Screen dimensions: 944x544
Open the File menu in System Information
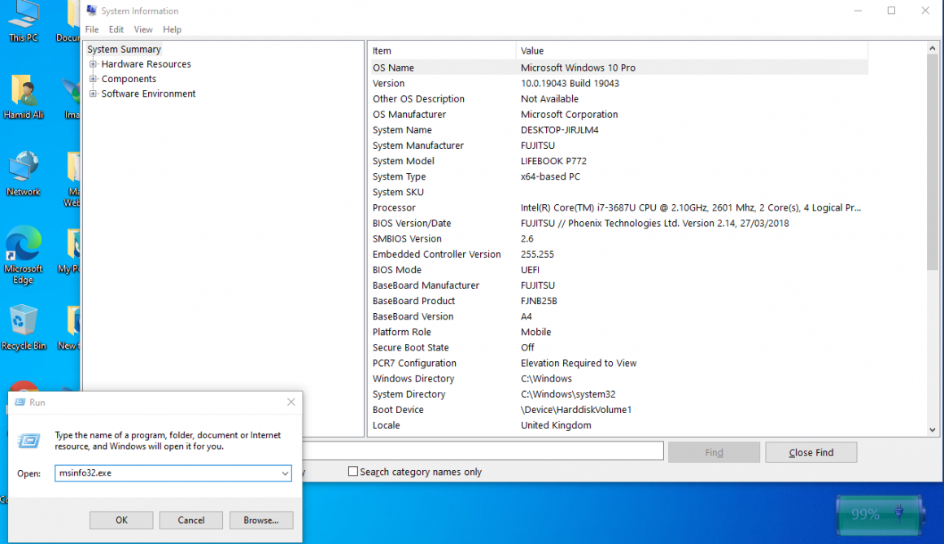(91, 28)
